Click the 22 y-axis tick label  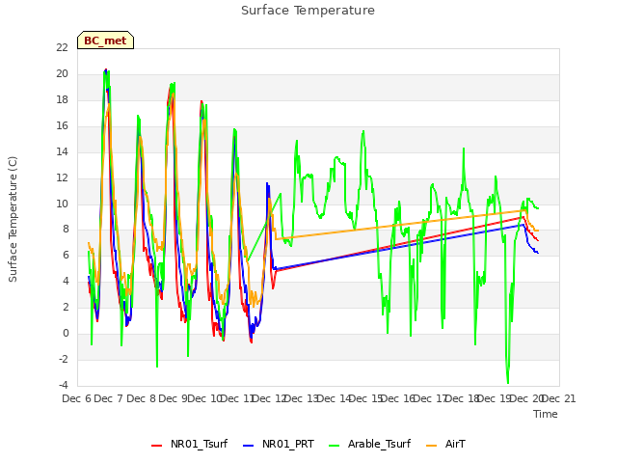pos(62,47)
